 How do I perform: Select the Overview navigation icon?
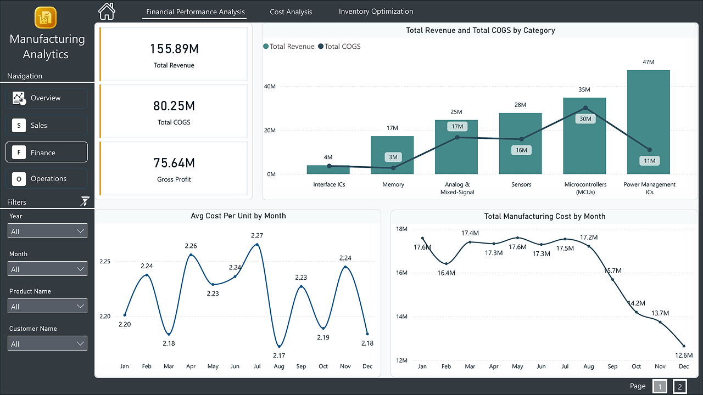(19, 98)
